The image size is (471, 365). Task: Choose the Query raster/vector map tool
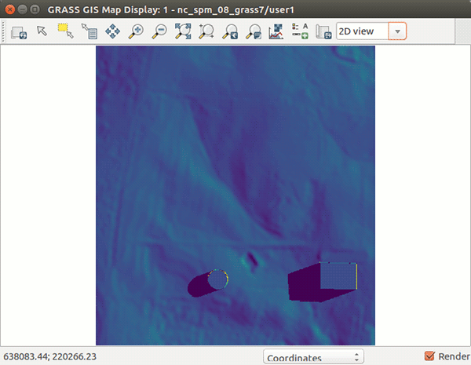point(89,32)
